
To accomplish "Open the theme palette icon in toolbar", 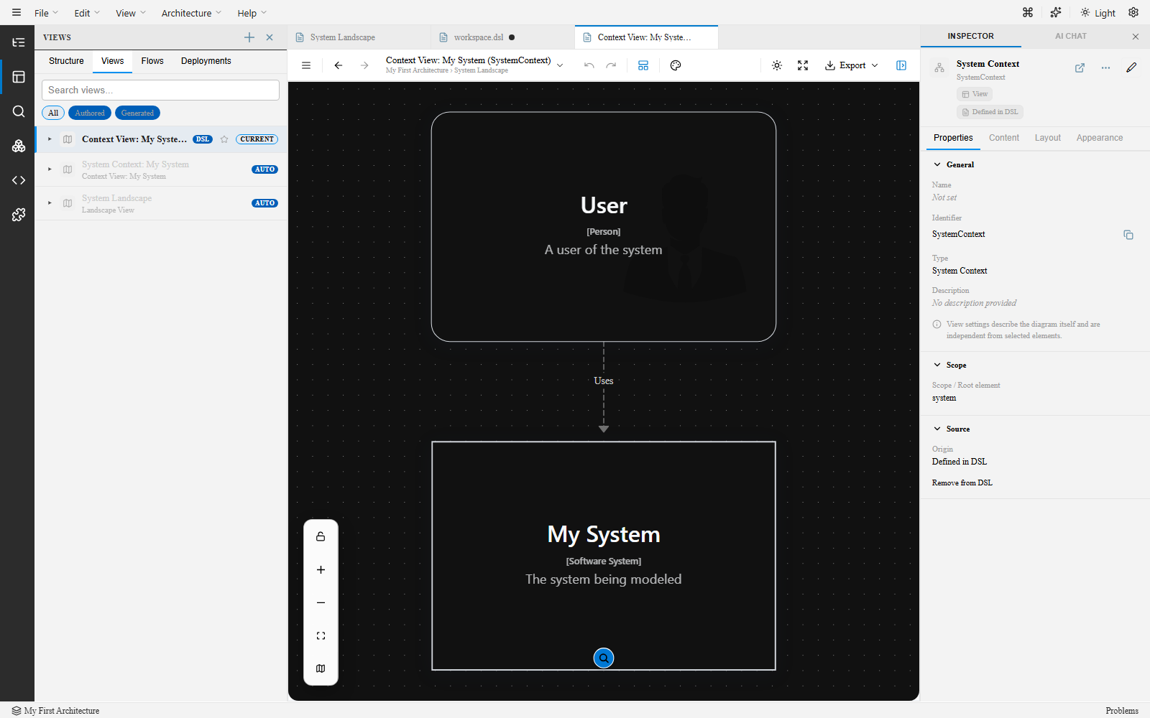I will (x=676, y=65).
